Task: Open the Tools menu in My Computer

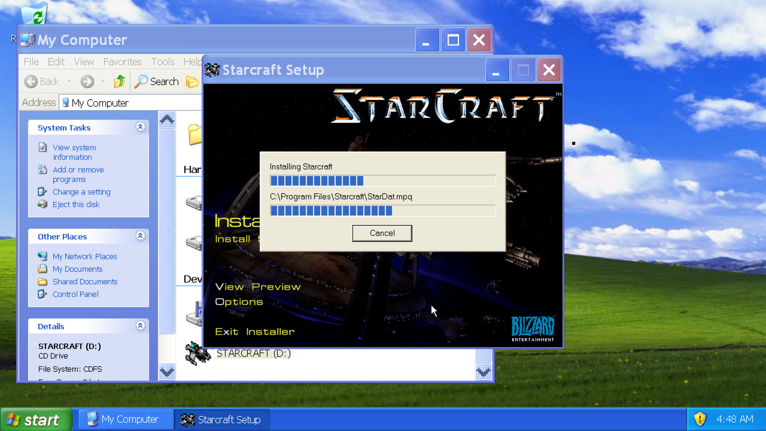Action: (163, 62)
